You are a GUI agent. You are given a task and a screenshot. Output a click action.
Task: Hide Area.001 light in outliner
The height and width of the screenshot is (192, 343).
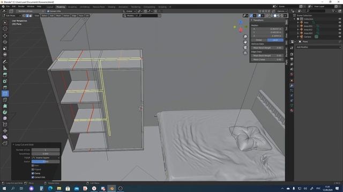point(340,26)
